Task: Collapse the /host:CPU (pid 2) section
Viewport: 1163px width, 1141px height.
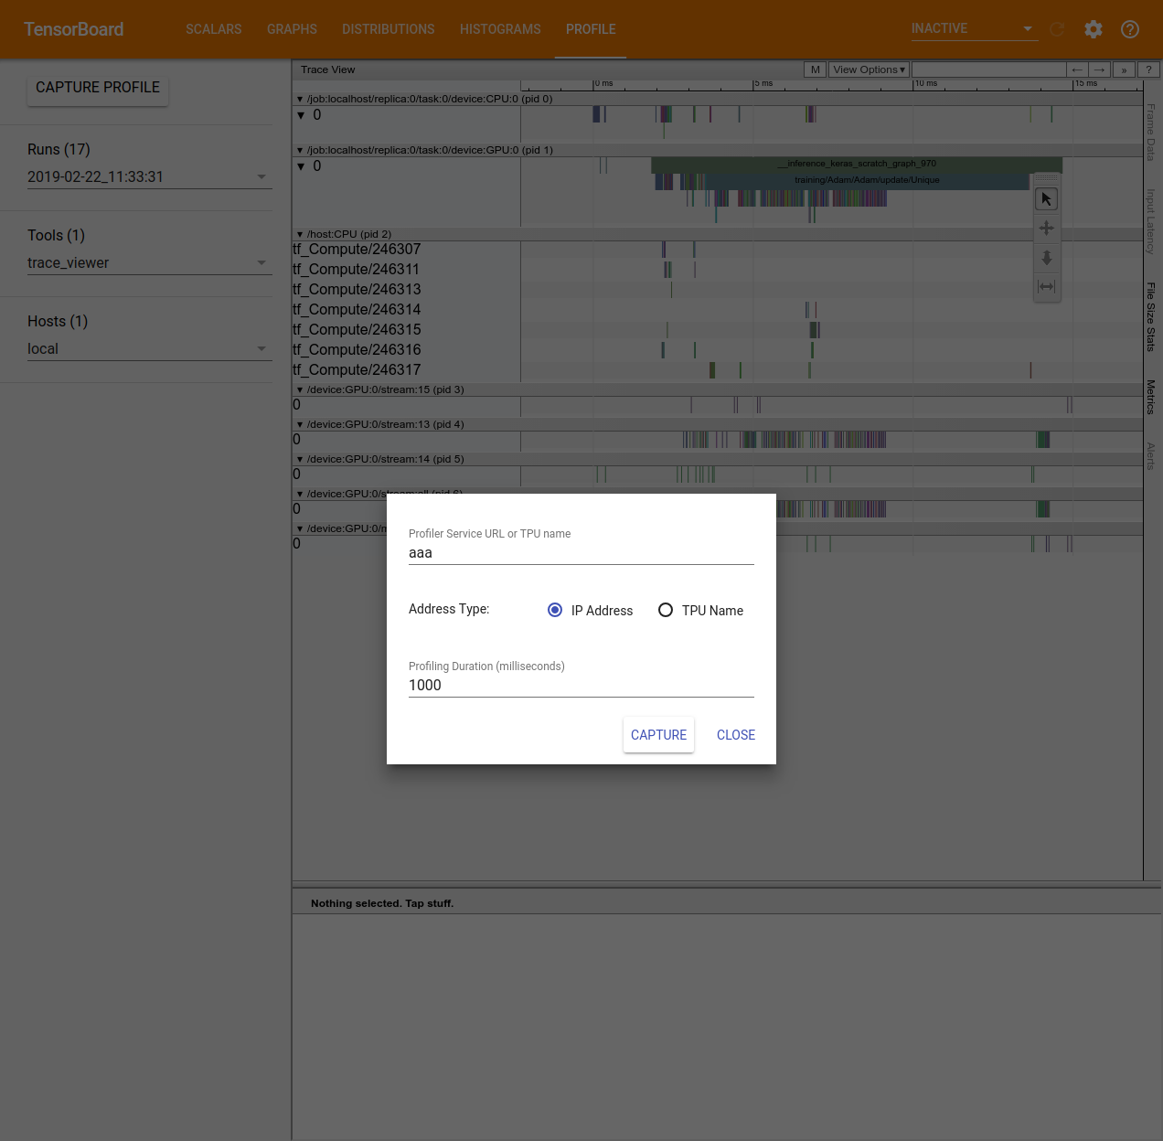Action: pyautogui.click(x=300, y=234)
